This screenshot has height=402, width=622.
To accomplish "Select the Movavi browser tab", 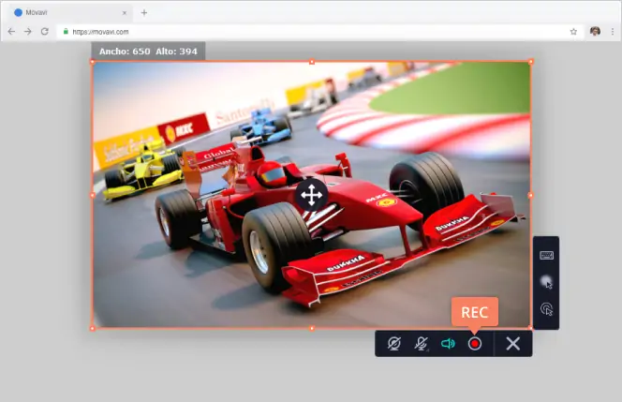I will 69,12.
